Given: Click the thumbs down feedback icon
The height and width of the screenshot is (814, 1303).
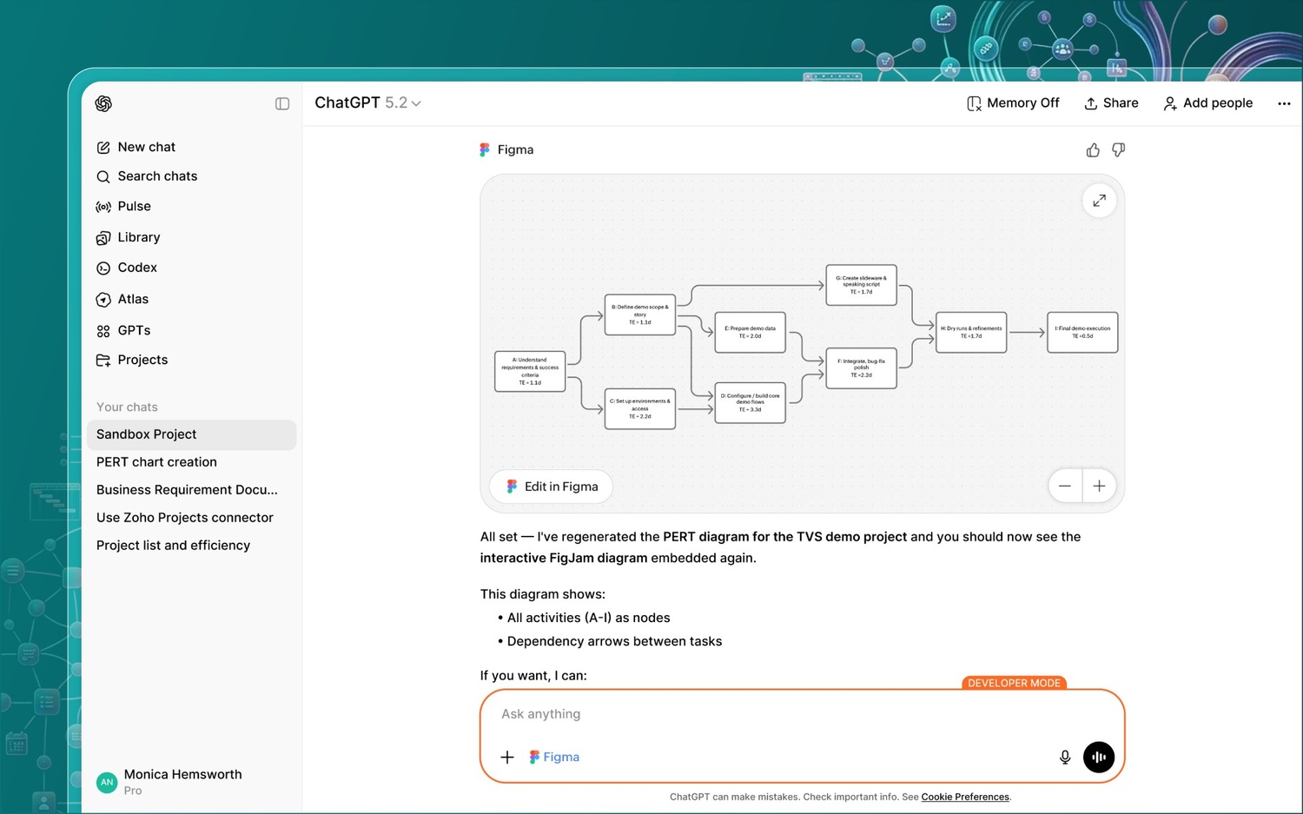Looking at the screenshot, I should [x=1118, y=150].
